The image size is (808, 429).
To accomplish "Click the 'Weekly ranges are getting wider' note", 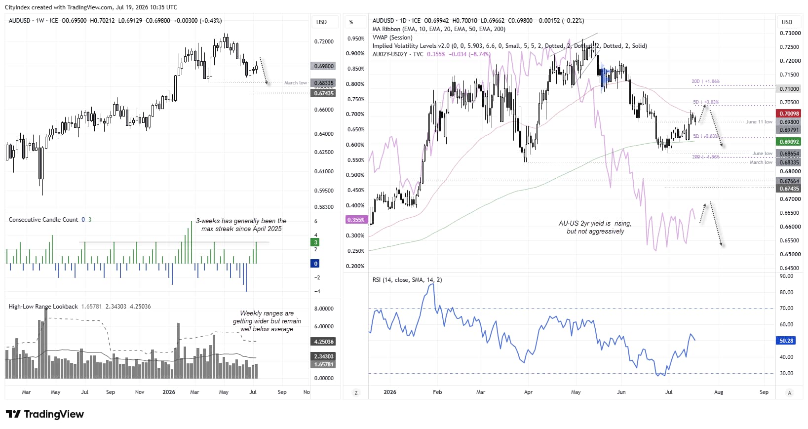I will coord(267,321).
